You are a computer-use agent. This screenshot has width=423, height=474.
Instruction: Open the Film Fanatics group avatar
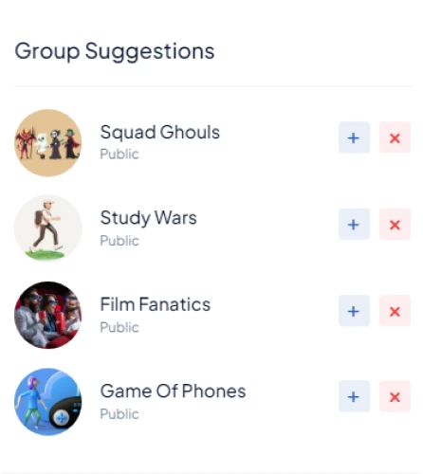[x=48, y=315]
